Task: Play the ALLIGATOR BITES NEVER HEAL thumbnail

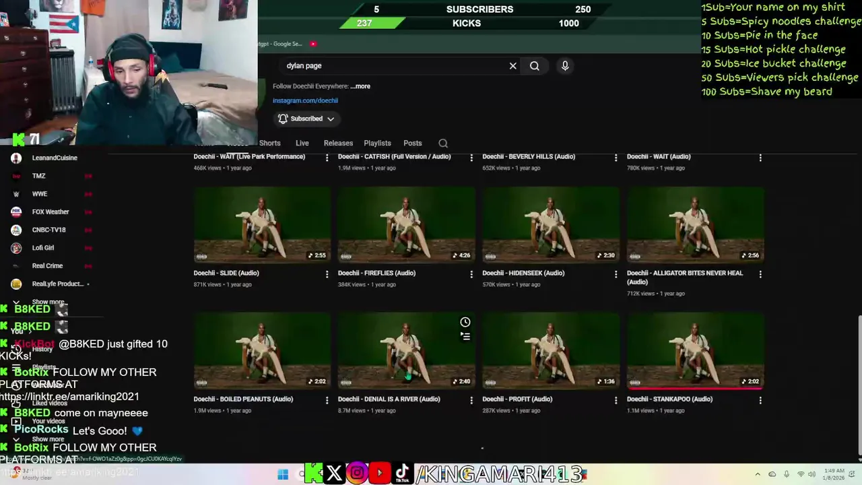Action: pos(696,224)
